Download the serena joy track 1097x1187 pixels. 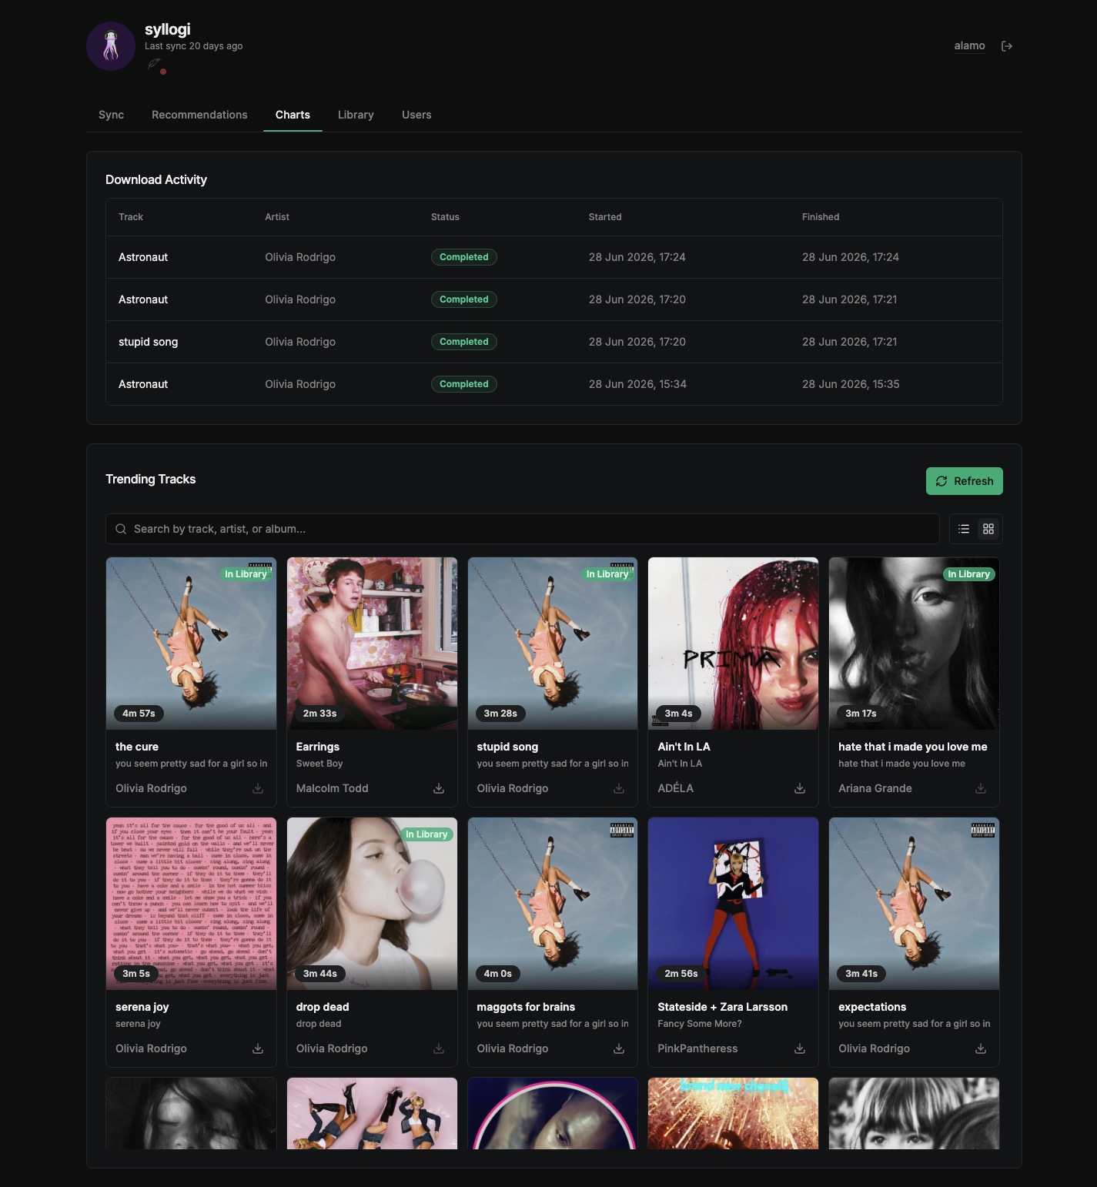click(258, 1048)
